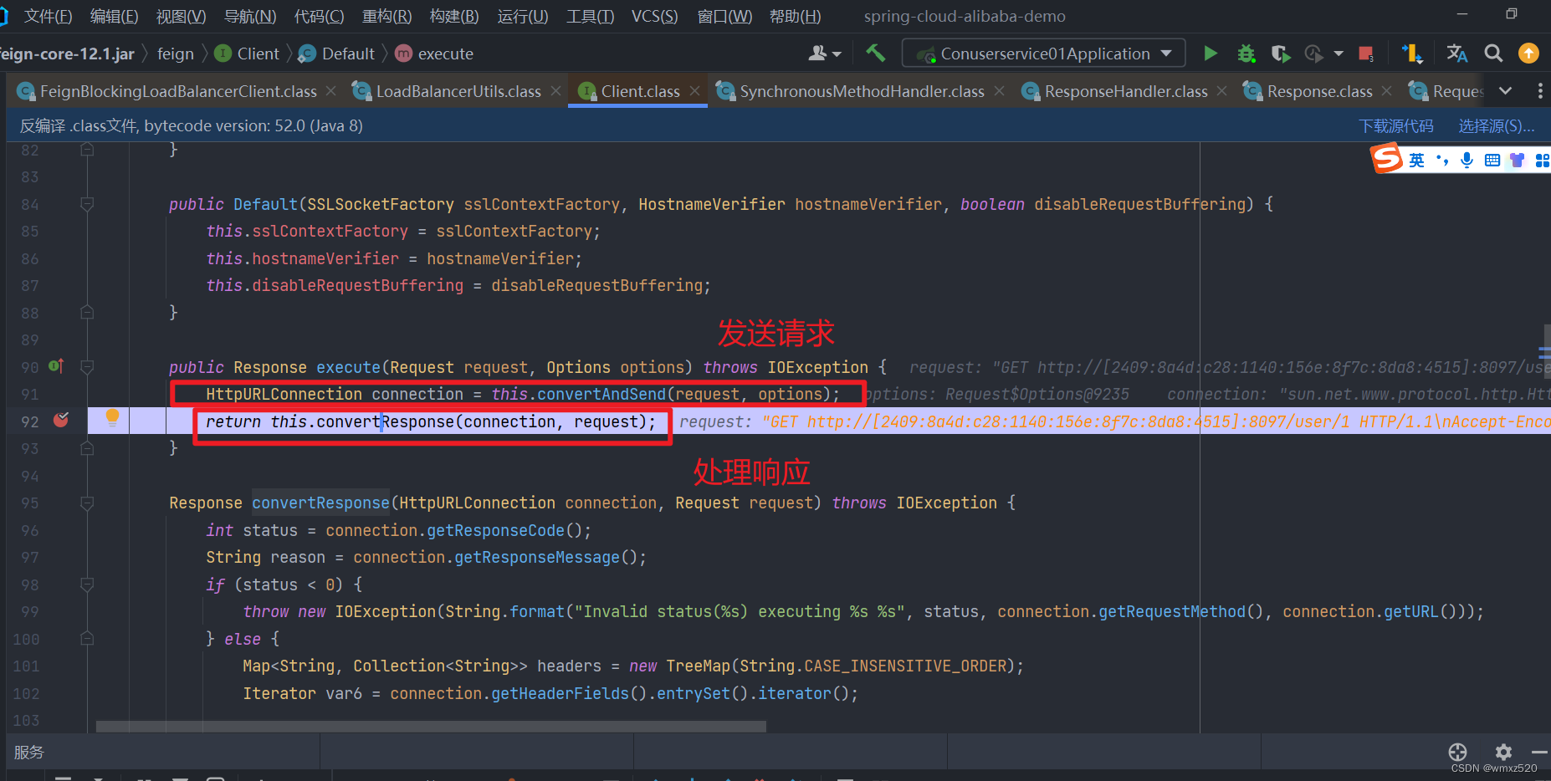This screenshot has height=781, width=1551.
Task: Open code-with-me user icon dropdown
Action: (x=824, y=54)
